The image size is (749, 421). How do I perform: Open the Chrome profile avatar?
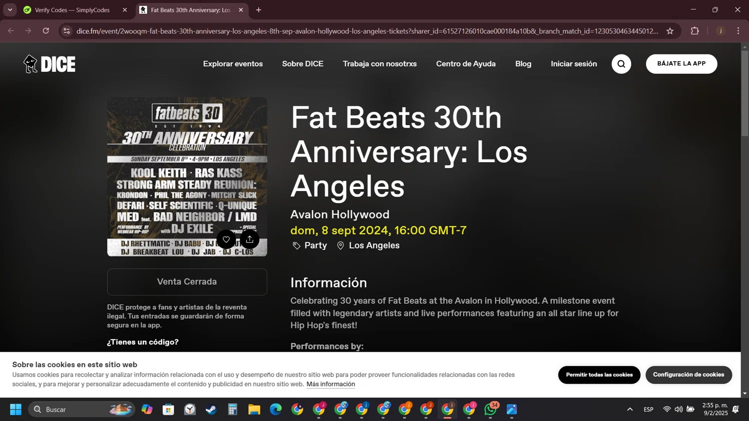pos(721,31)
